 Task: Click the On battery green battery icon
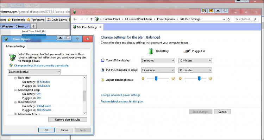(151, 51)
